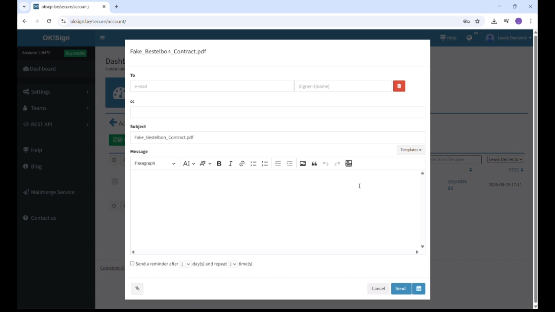Click the cc input field
Image resolution: width=555 pixels, height=312 pixels.
click(x=277, y=112)
